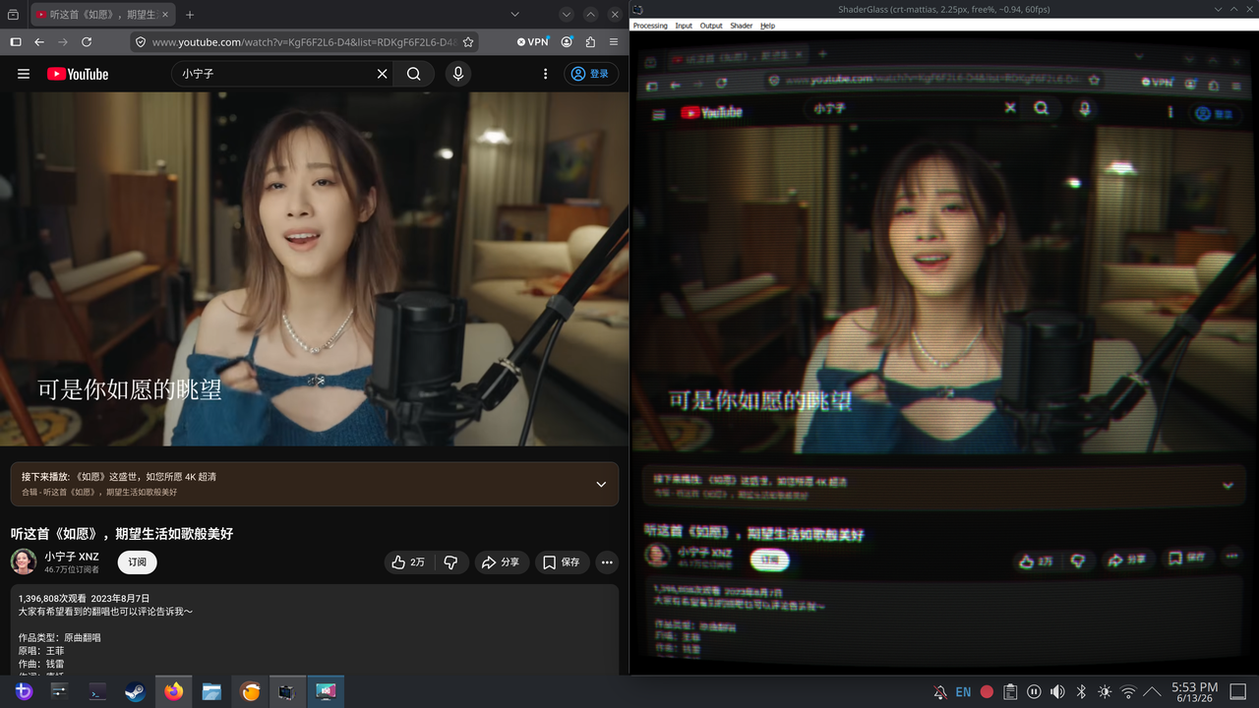Open the 5:53 PM clock calendar
This screenshot has width=1259, height=708.
click(1195, 692)
